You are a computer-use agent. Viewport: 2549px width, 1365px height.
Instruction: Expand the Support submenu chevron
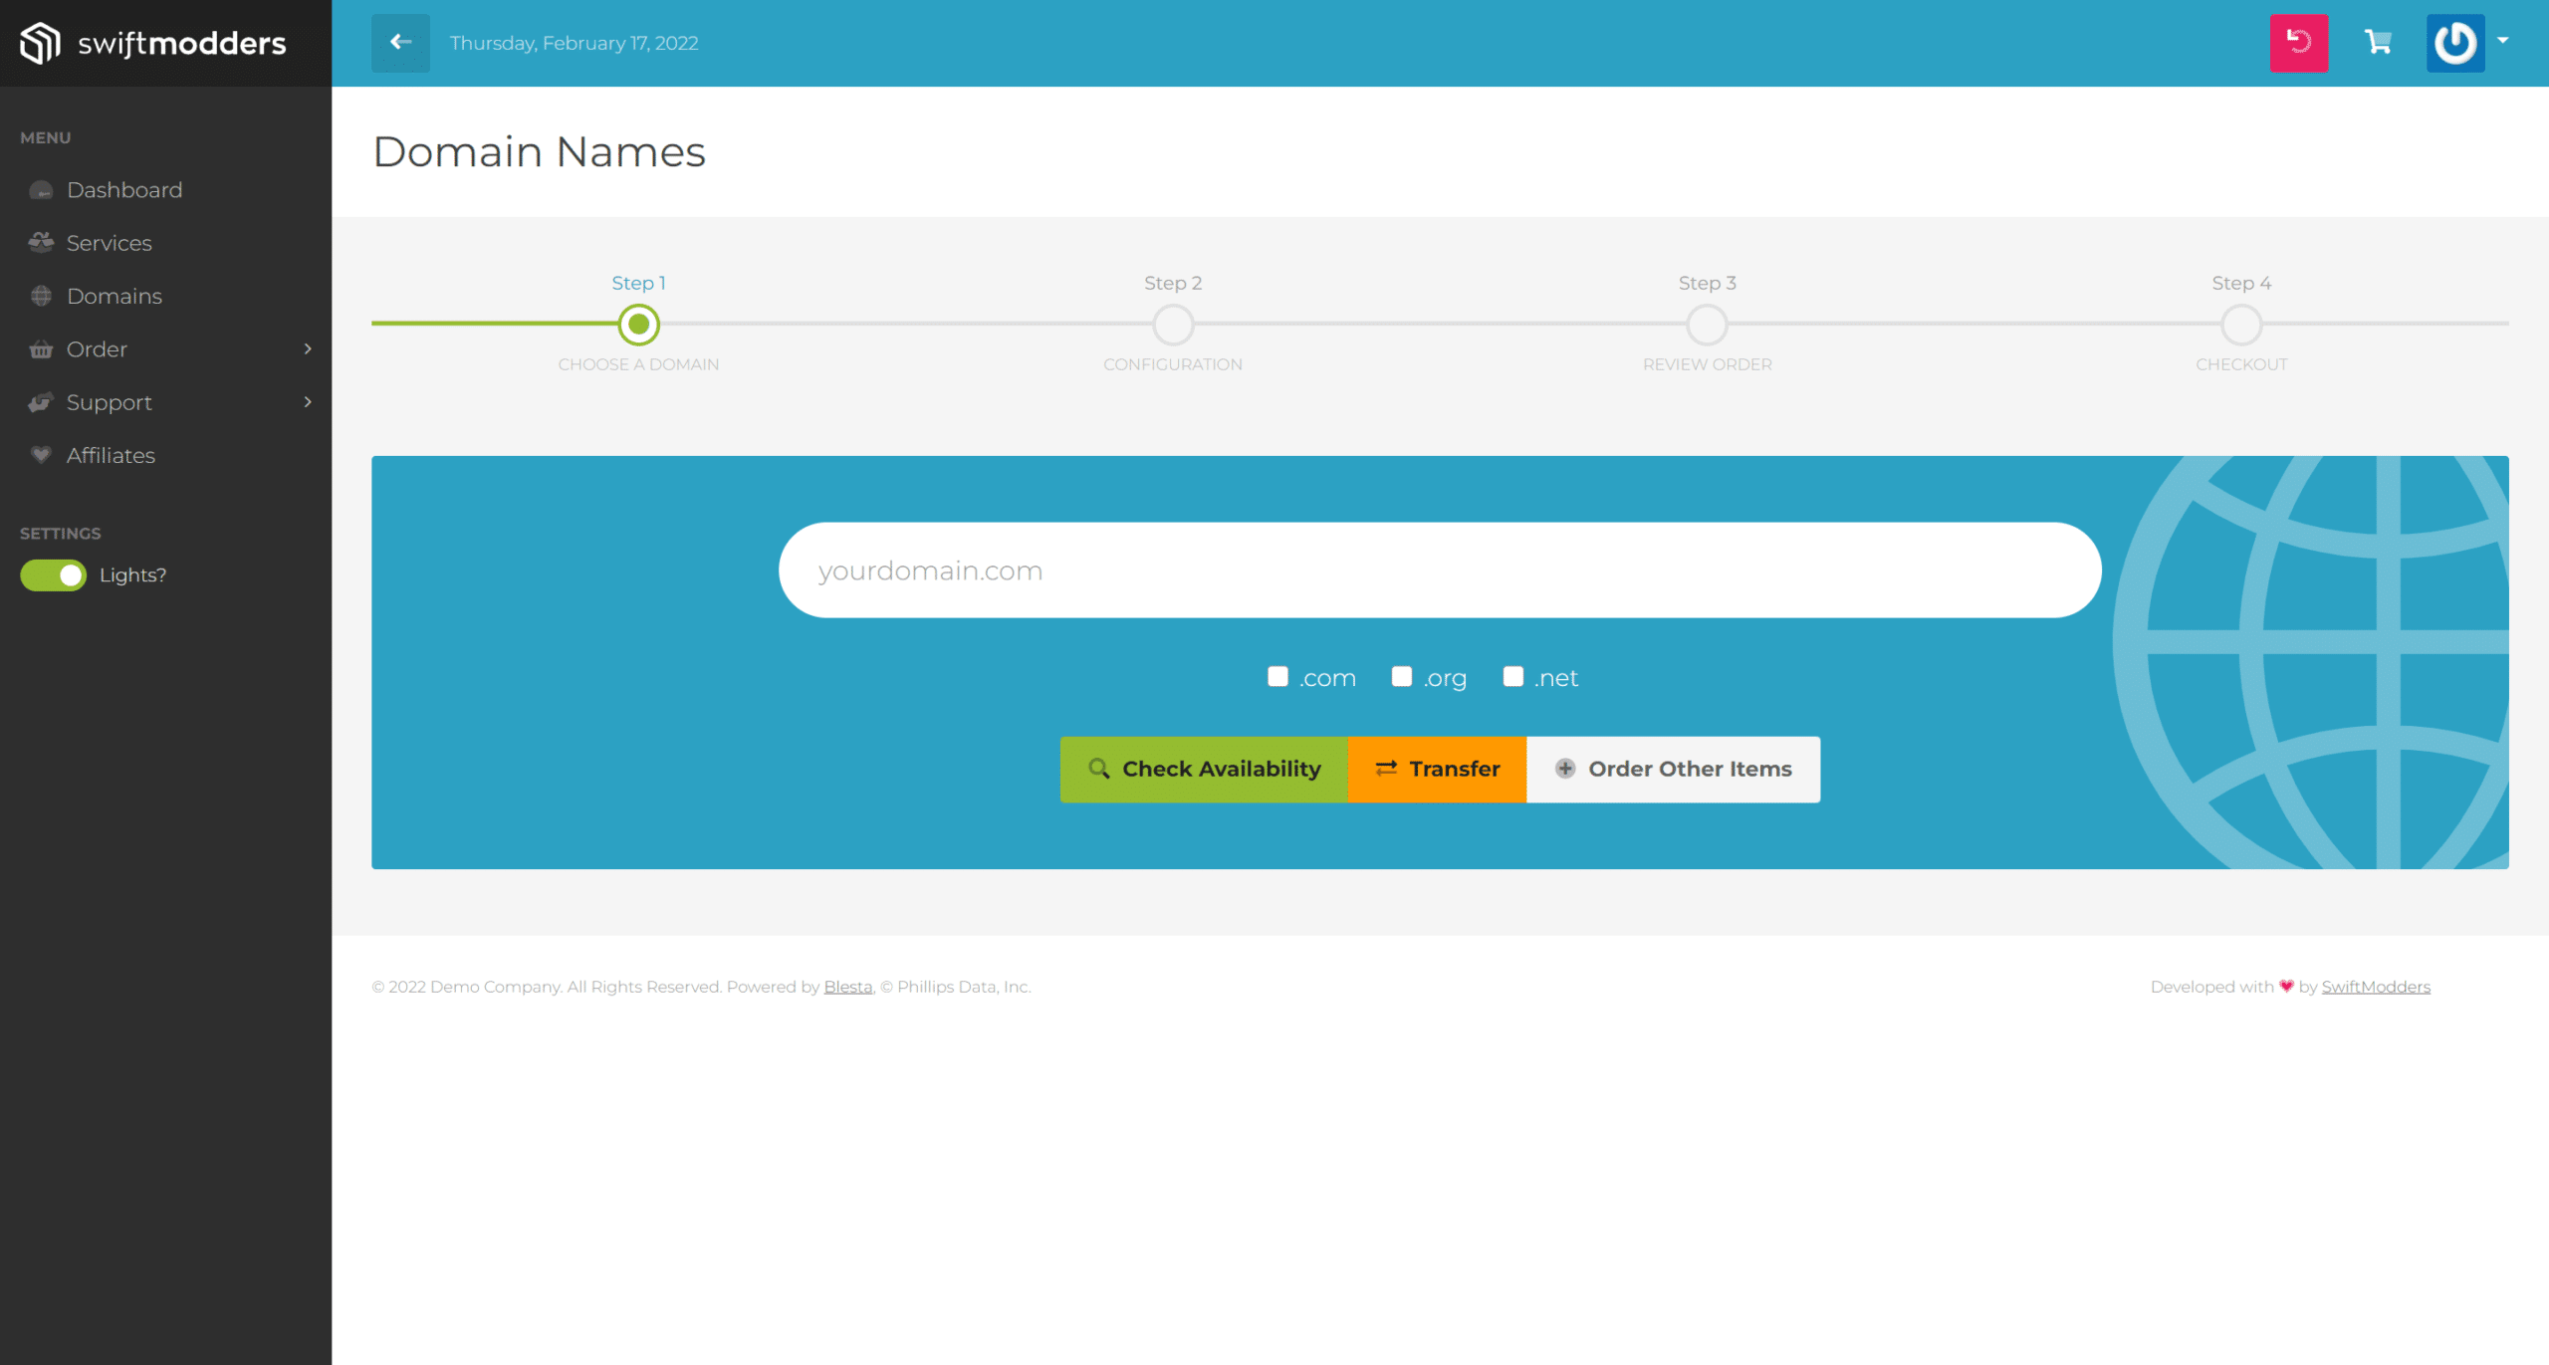[308, 402]
